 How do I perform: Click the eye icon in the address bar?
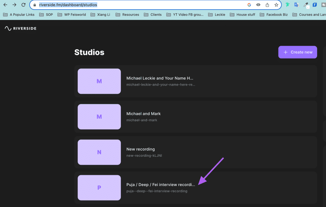(258, 5)
